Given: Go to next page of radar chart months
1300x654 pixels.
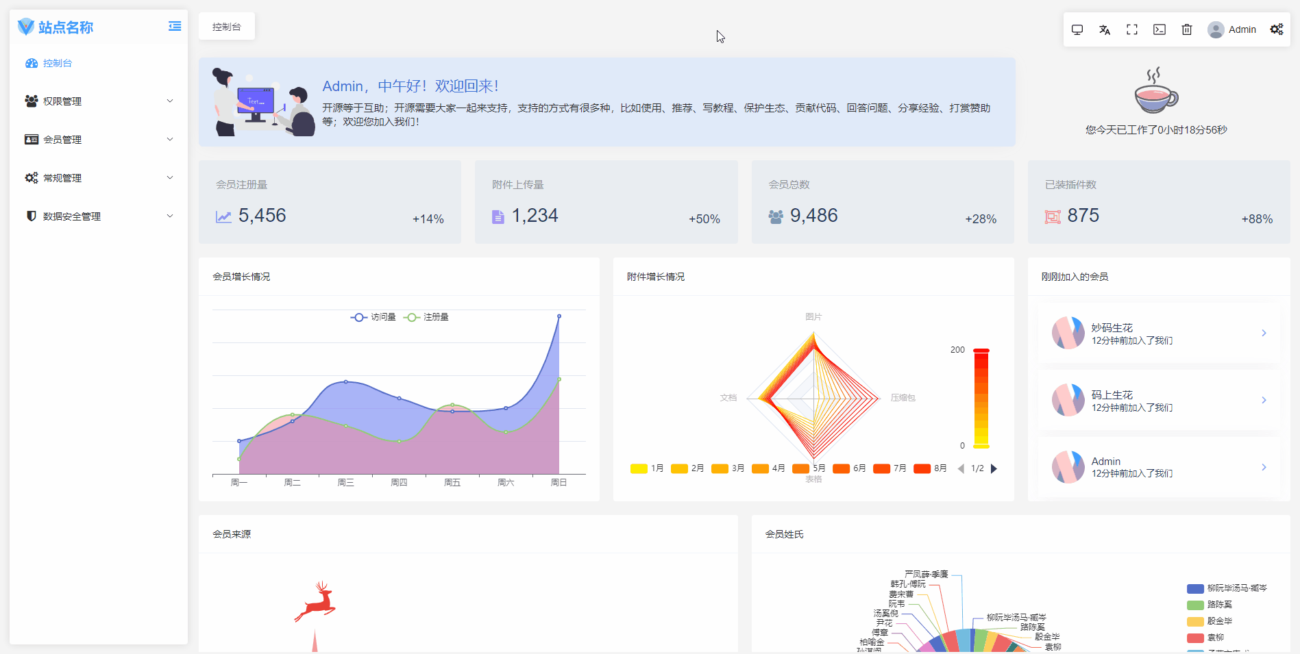Looking at the screenshot, I should (994, 468).
